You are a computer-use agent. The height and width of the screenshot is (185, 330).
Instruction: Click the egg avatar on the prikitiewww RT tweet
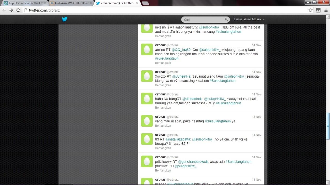(147, 161)
